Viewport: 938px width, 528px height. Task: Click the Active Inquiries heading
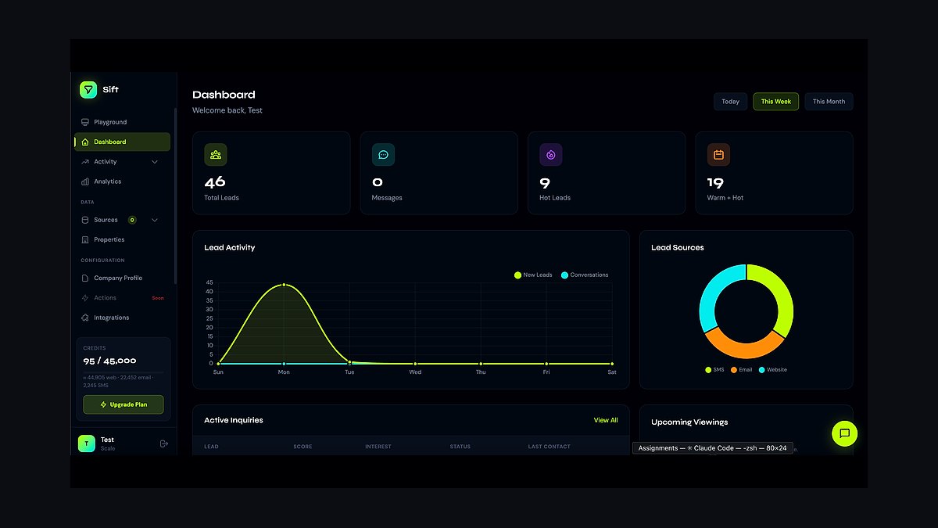click(x=234, y=420)
